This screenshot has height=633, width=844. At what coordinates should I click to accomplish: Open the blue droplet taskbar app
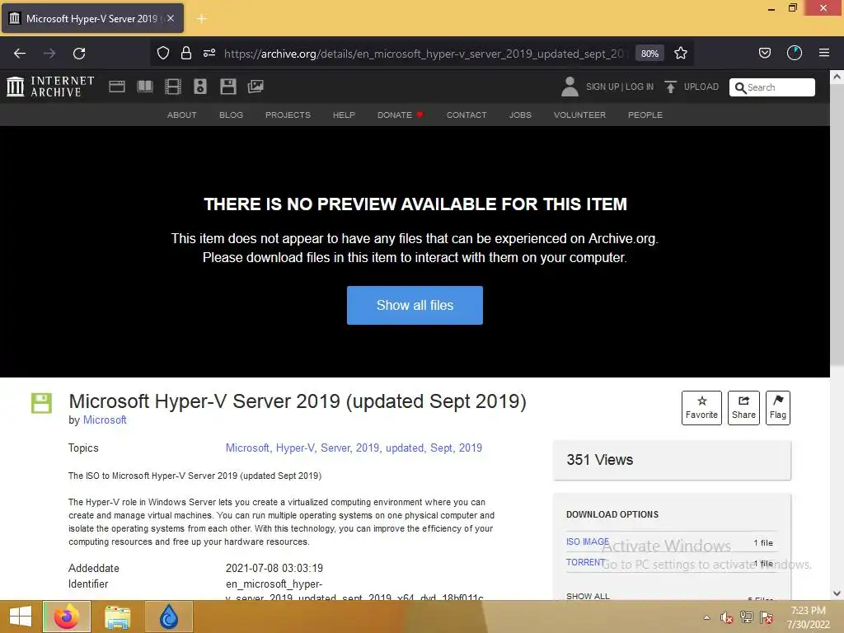pos(168,617)
